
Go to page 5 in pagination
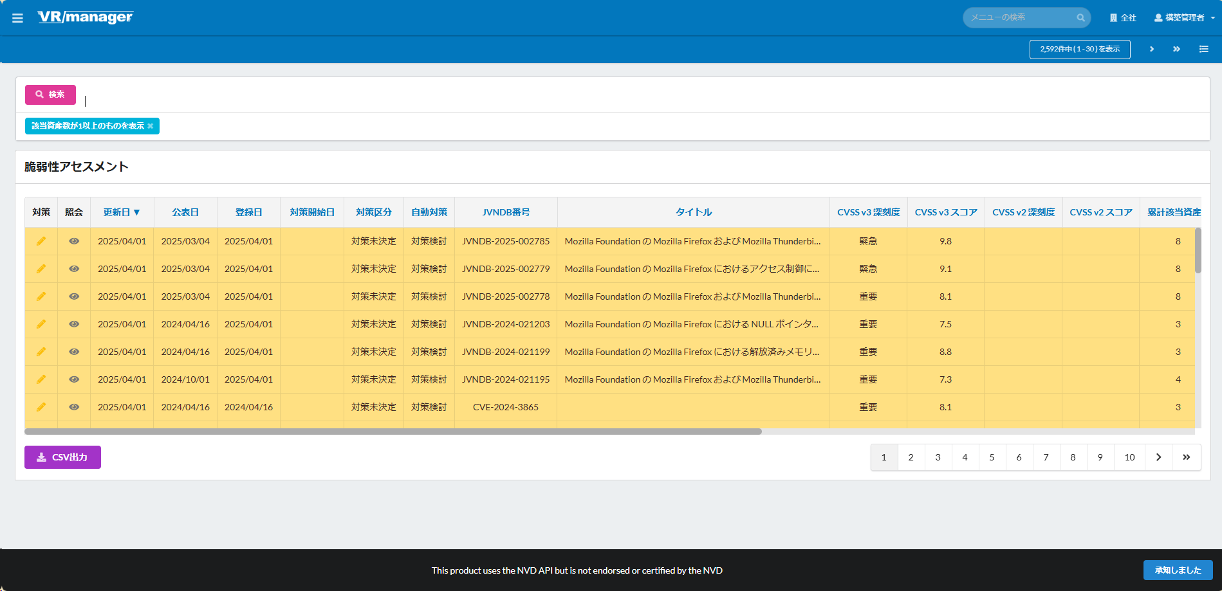pos(992,457)
